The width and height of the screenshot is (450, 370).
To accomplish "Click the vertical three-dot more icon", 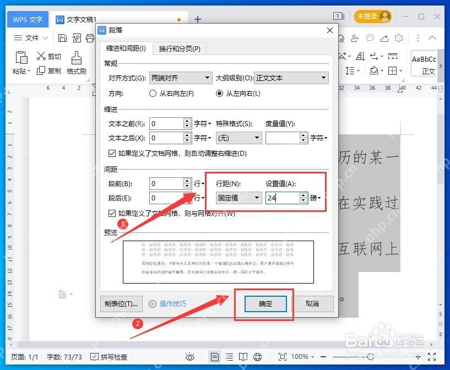I will (x=418, y=38).
